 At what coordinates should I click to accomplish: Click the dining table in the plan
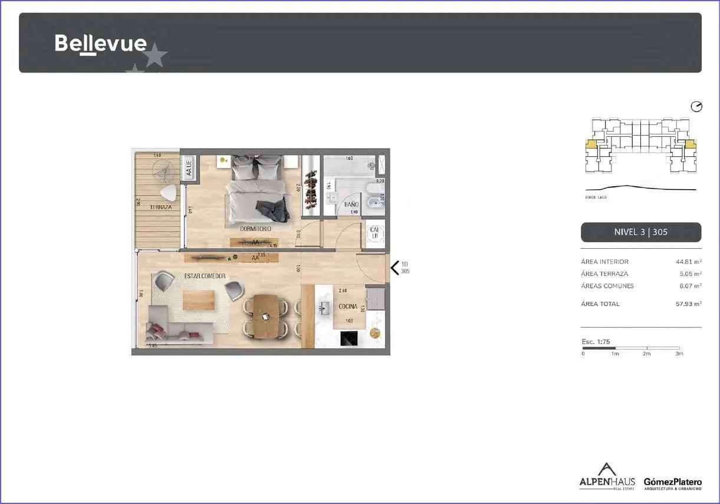pyautogui.click(x=264, y=317)
